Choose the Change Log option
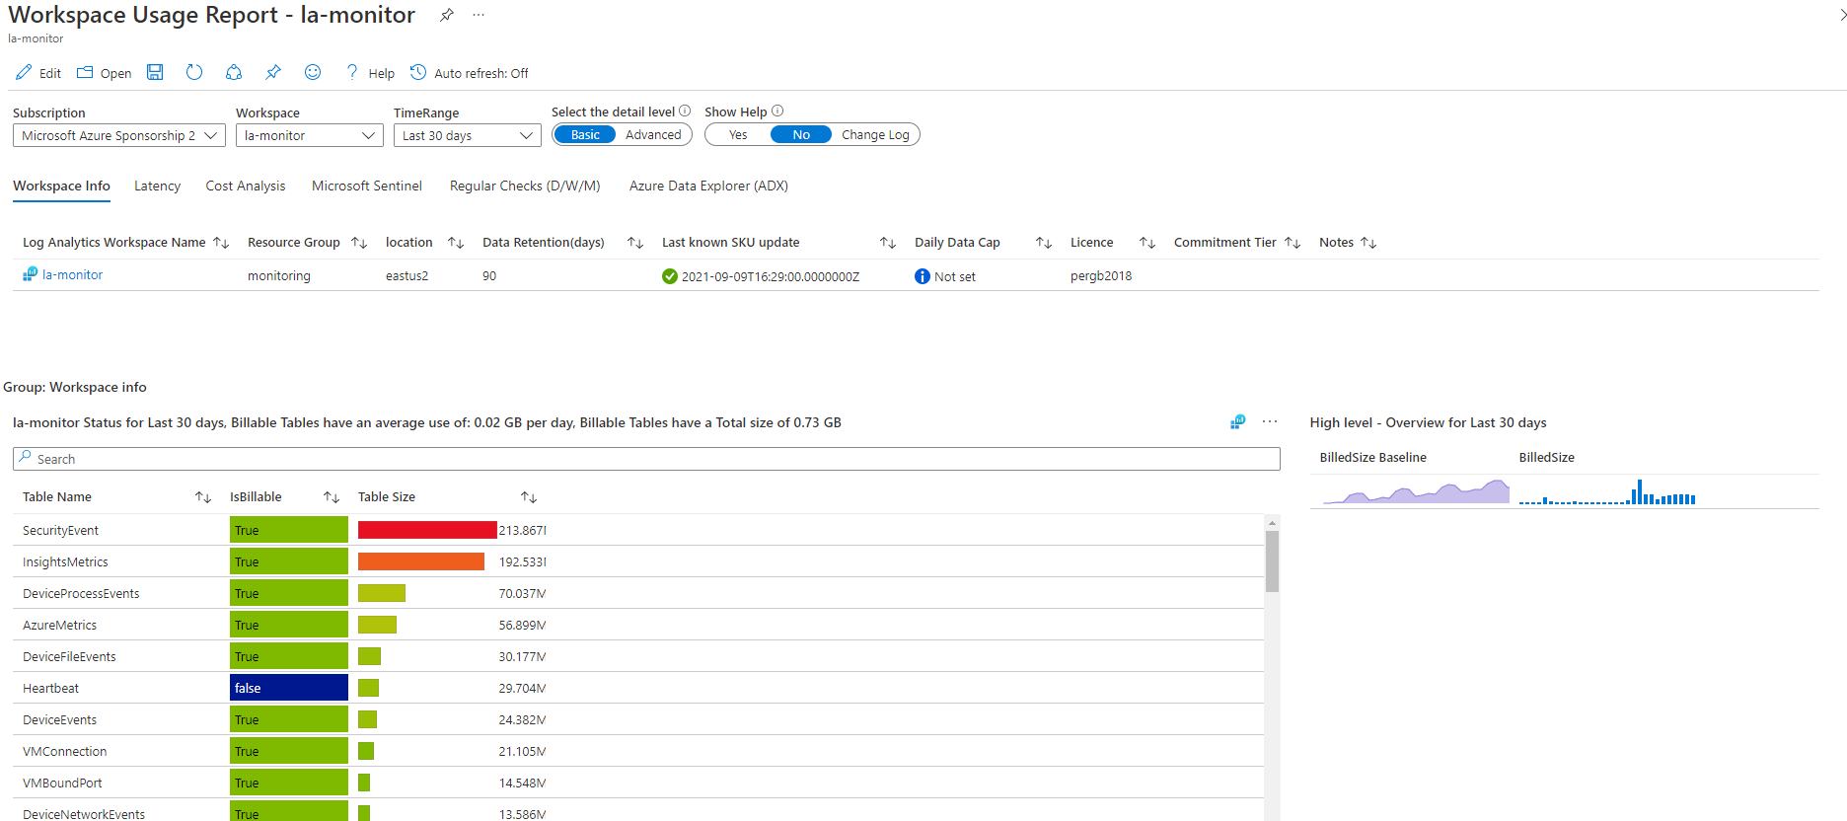Image resolution: width=1847 pixels, height=821 pixels. tap(874, 135)
